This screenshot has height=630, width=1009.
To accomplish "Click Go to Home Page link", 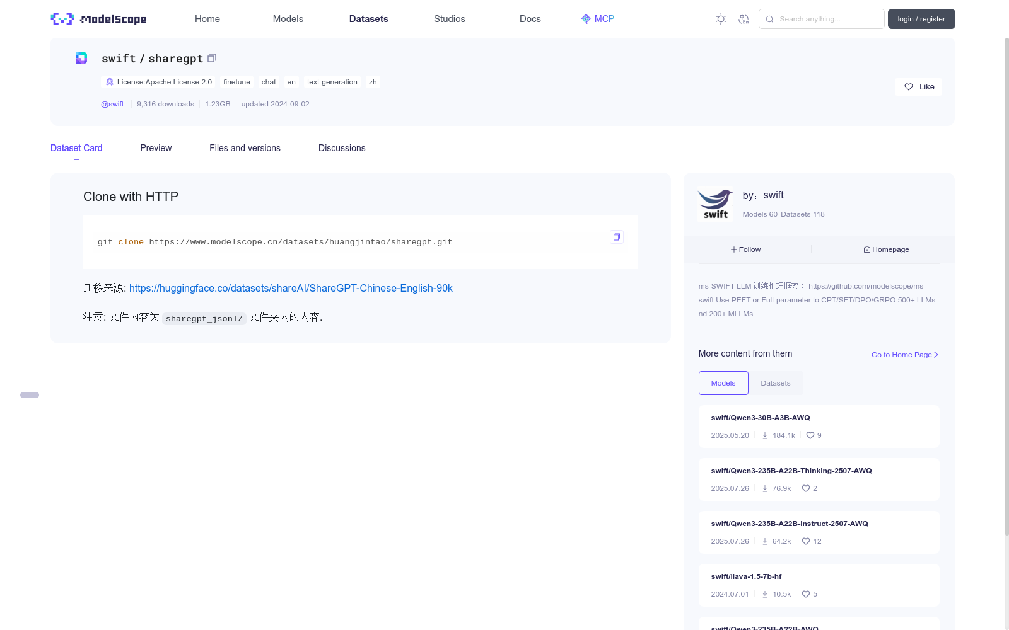I will point(905,355).
